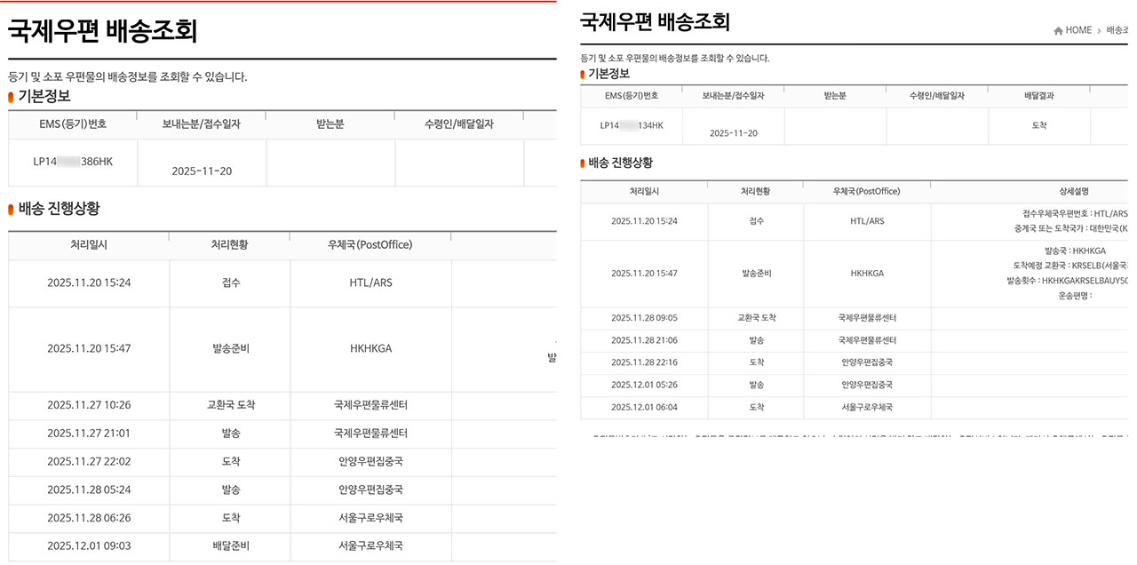
Task: Click the breadcrumb arrow after HOME
Action: click(x=1099, y=31)
